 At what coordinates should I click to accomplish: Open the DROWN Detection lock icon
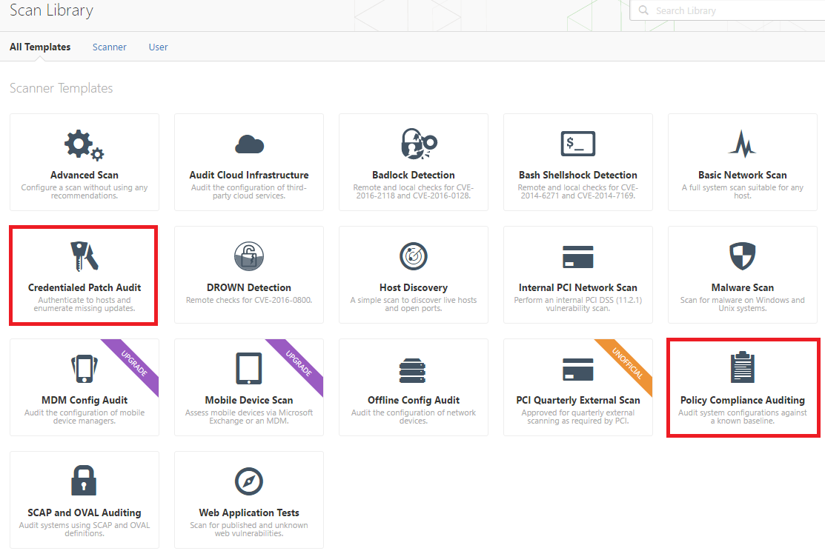point(249,256)
